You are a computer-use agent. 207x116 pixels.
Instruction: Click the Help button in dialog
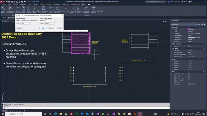point(60,28)
